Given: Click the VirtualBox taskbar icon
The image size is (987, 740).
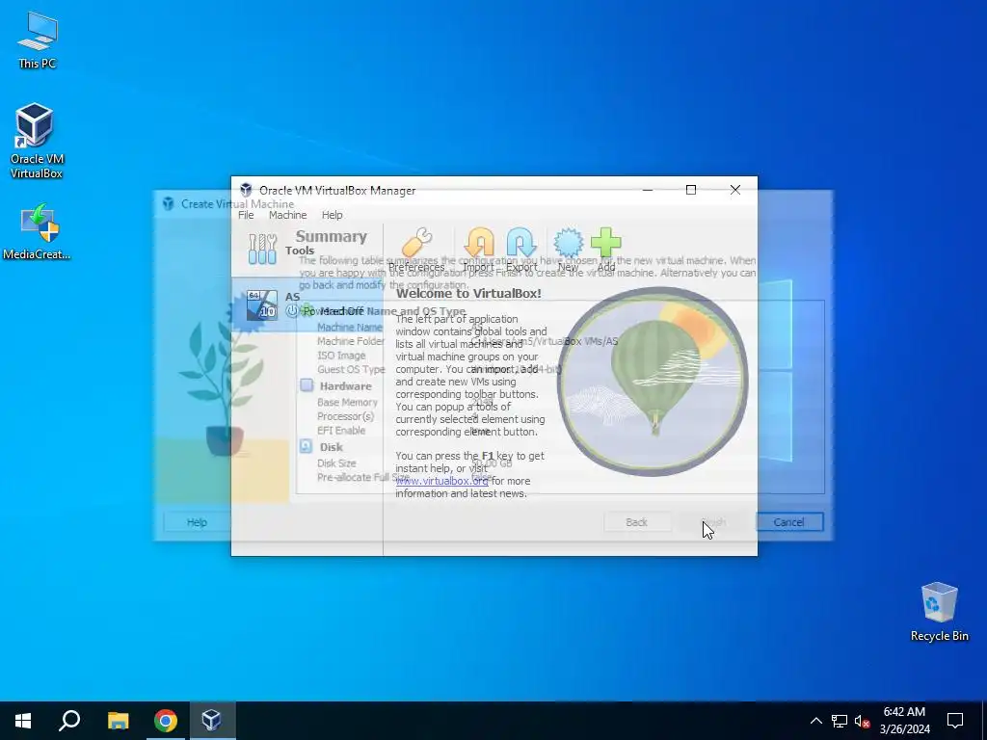Looking at the screenshot, I should (x=211, y=721).
